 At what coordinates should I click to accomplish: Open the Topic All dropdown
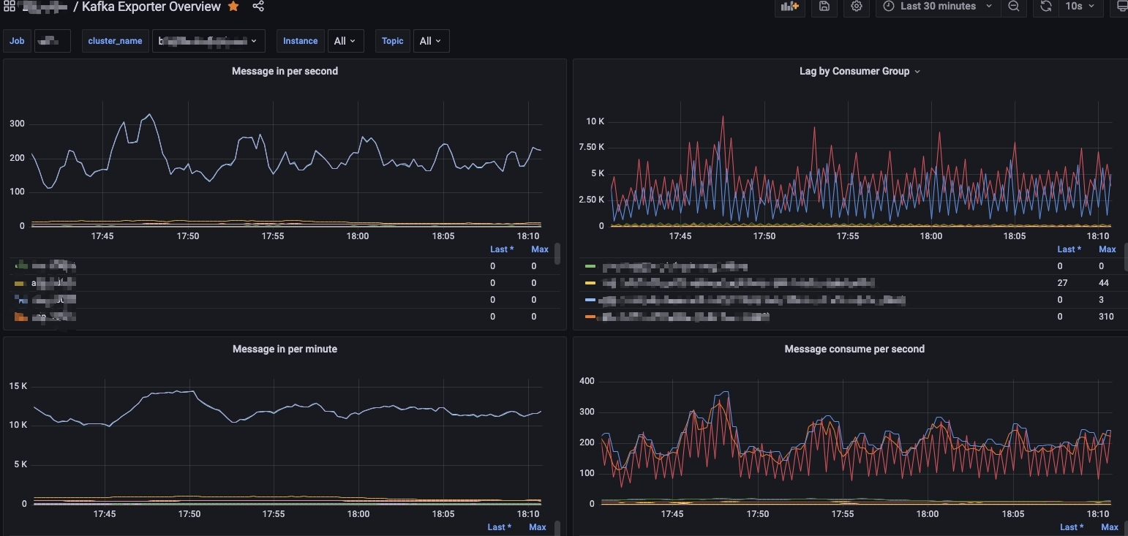coord(431,41)
